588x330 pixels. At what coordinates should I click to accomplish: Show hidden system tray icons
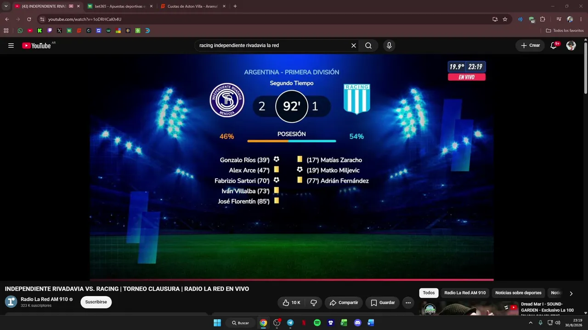(531, 323)
